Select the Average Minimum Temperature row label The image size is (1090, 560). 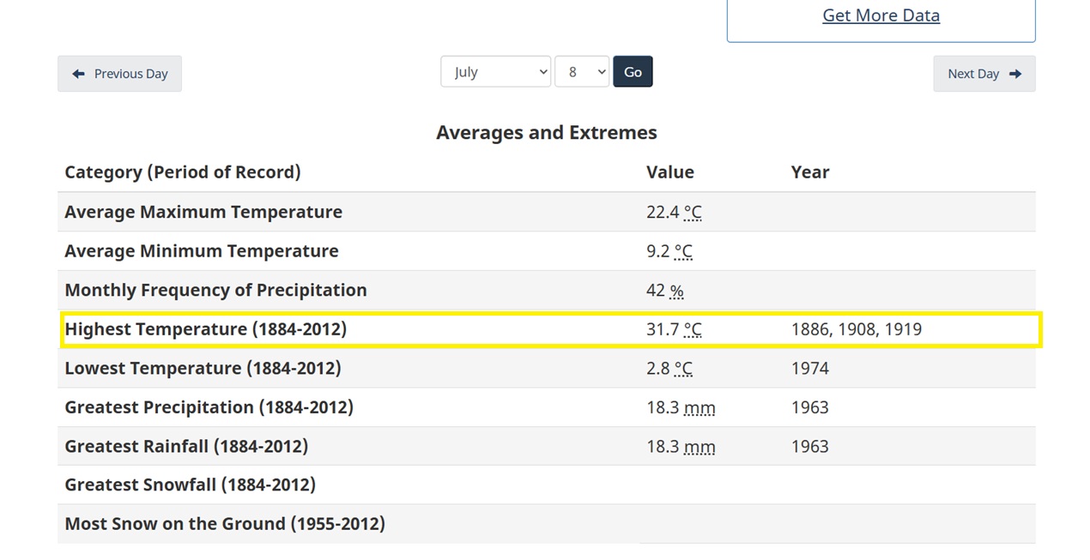click(202, 251)
